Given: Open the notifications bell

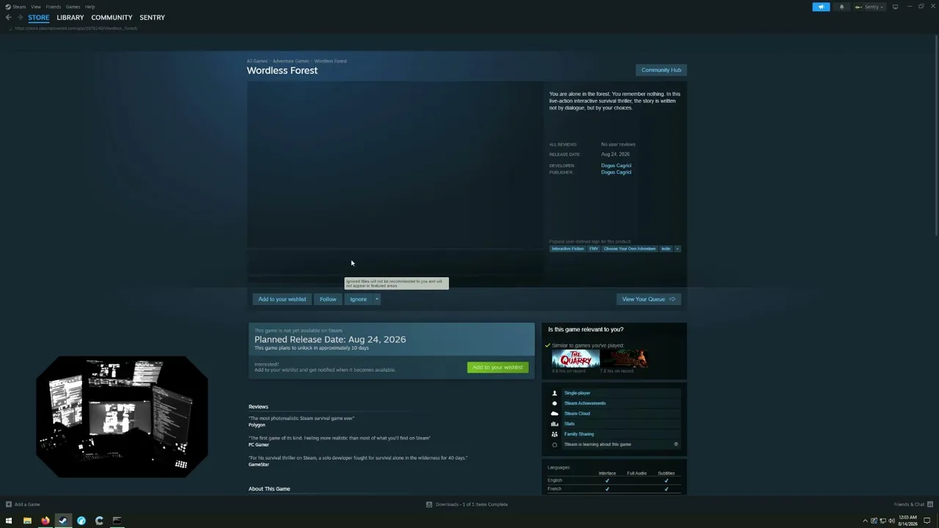Looking at the screenshot, I should (x=841, y=7).
